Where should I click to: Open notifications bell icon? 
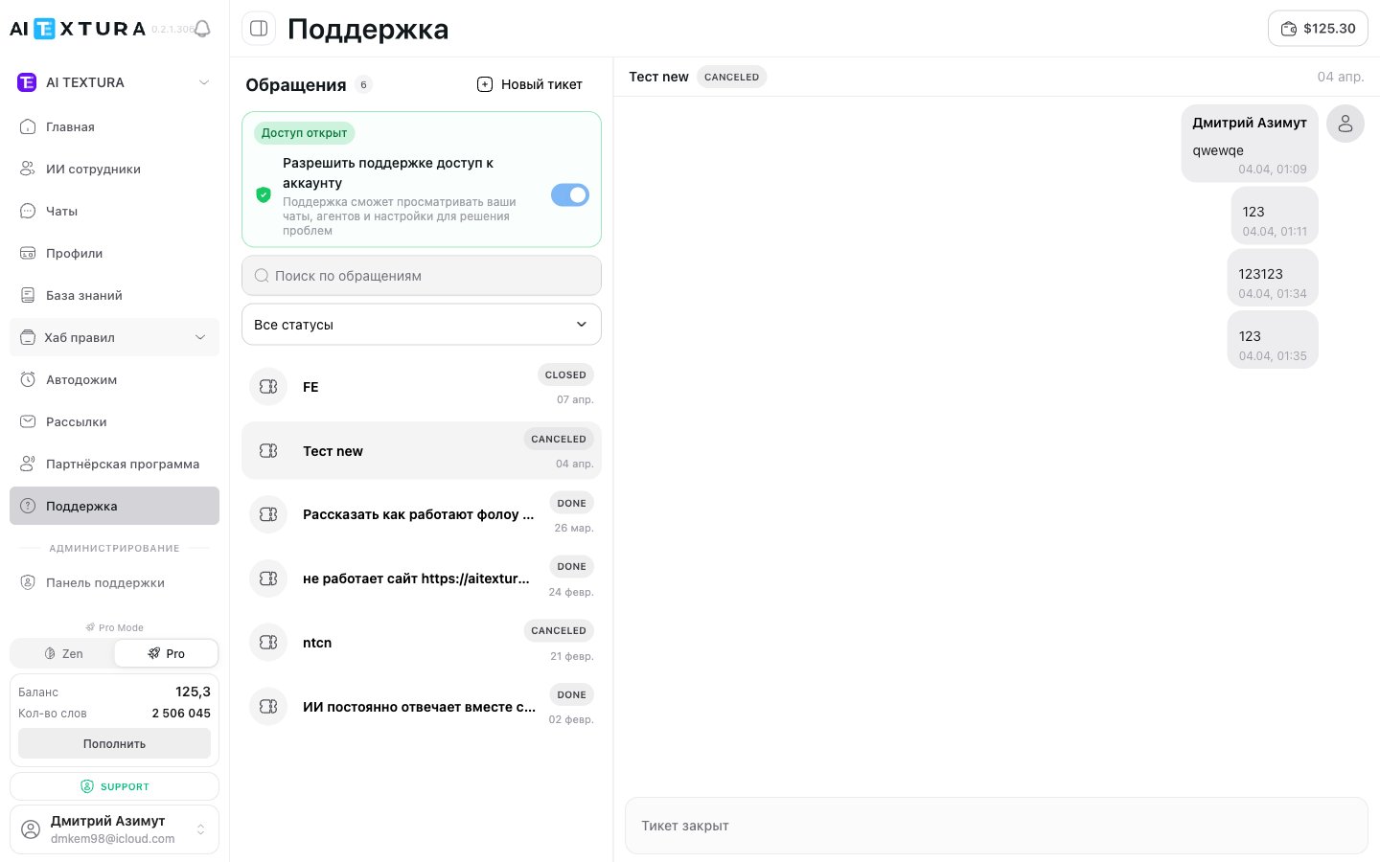click(x=202, y=29)
